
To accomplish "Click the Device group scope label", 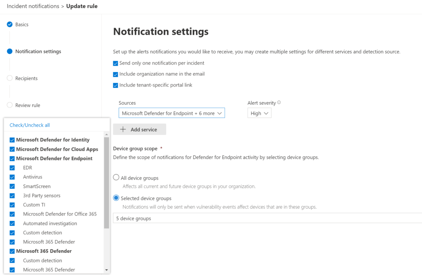I will pos(135,149).
